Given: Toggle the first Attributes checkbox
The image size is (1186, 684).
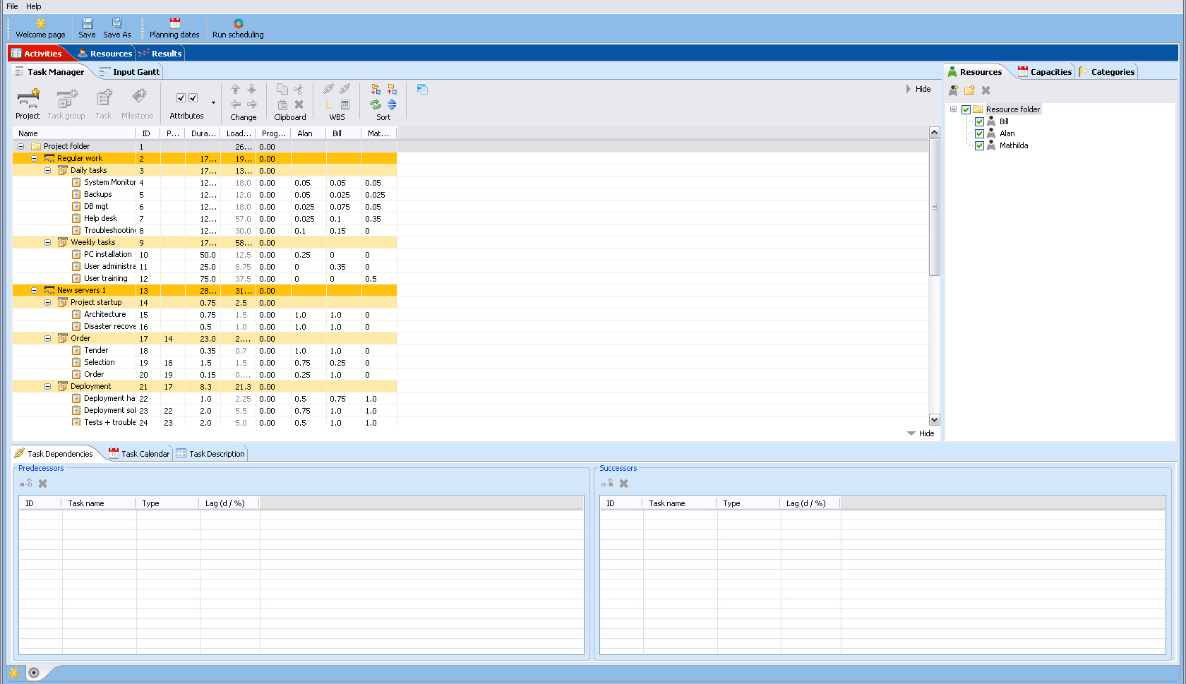Looking at the screenshot, I should (181, 97).
